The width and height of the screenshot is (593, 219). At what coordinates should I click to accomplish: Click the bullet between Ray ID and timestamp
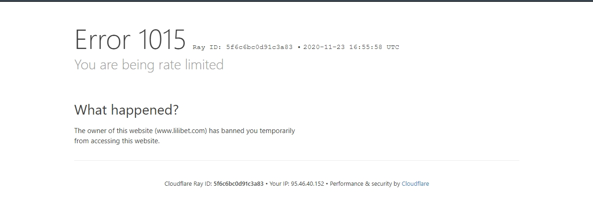pyautogui.click(x=299, y=47)
